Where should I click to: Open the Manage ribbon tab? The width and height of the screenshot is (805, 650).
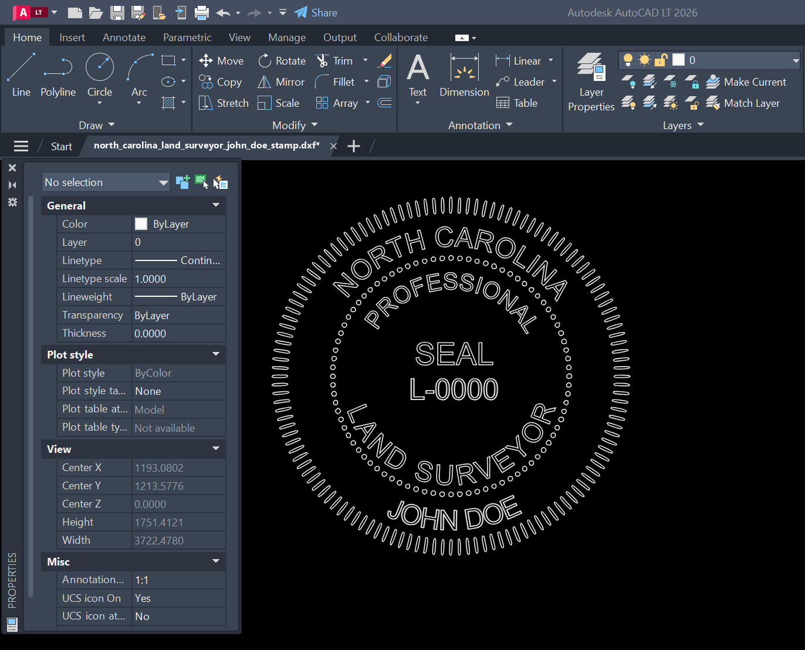click(x=287, y=37)
